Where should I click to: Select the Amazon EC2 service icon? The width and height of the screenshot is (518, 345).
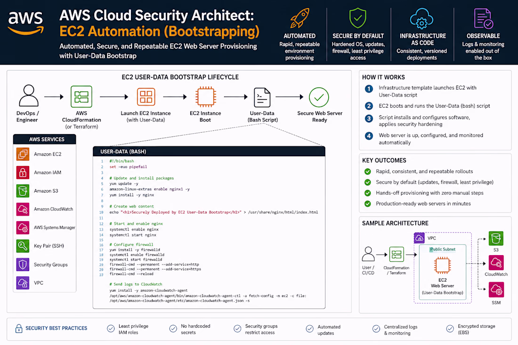(x=23, y=154)
